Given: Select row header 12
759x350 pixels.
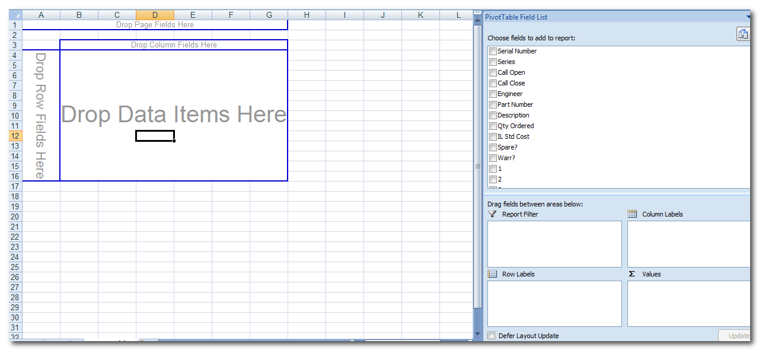Looking at the screenshot, I should pyautogui.click(x=15, y=136).
